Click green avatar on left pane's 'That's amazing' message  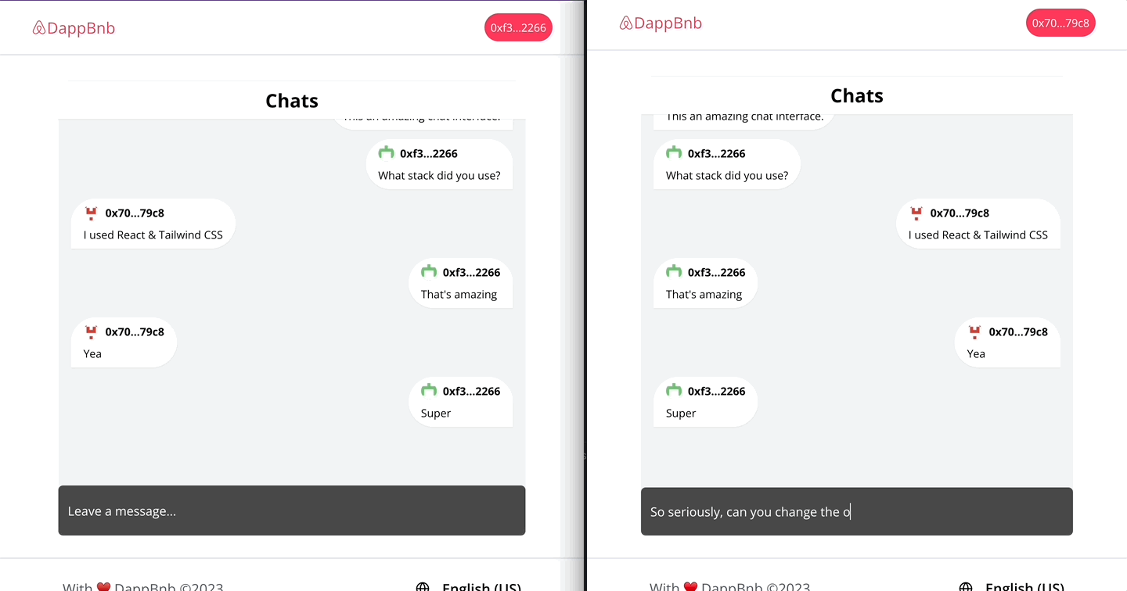429,272
